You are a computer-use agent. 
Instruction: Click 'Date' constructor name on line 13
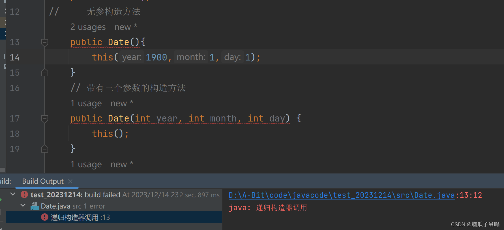(x=119, y=42)
